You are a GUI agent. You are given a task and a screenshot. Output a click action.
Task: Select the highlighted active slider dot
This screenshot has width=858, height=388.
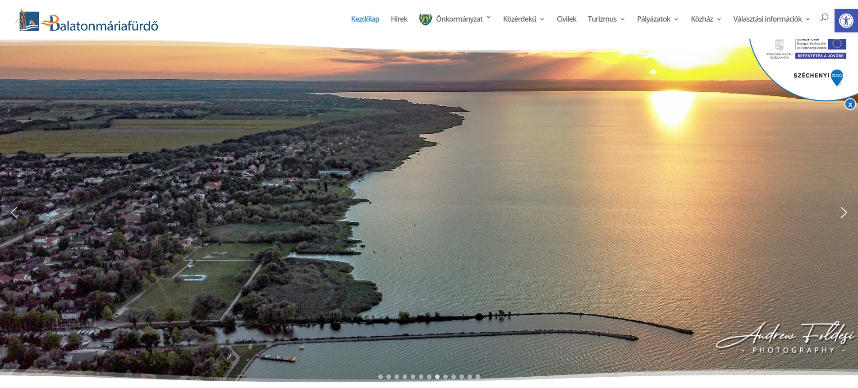437,377
